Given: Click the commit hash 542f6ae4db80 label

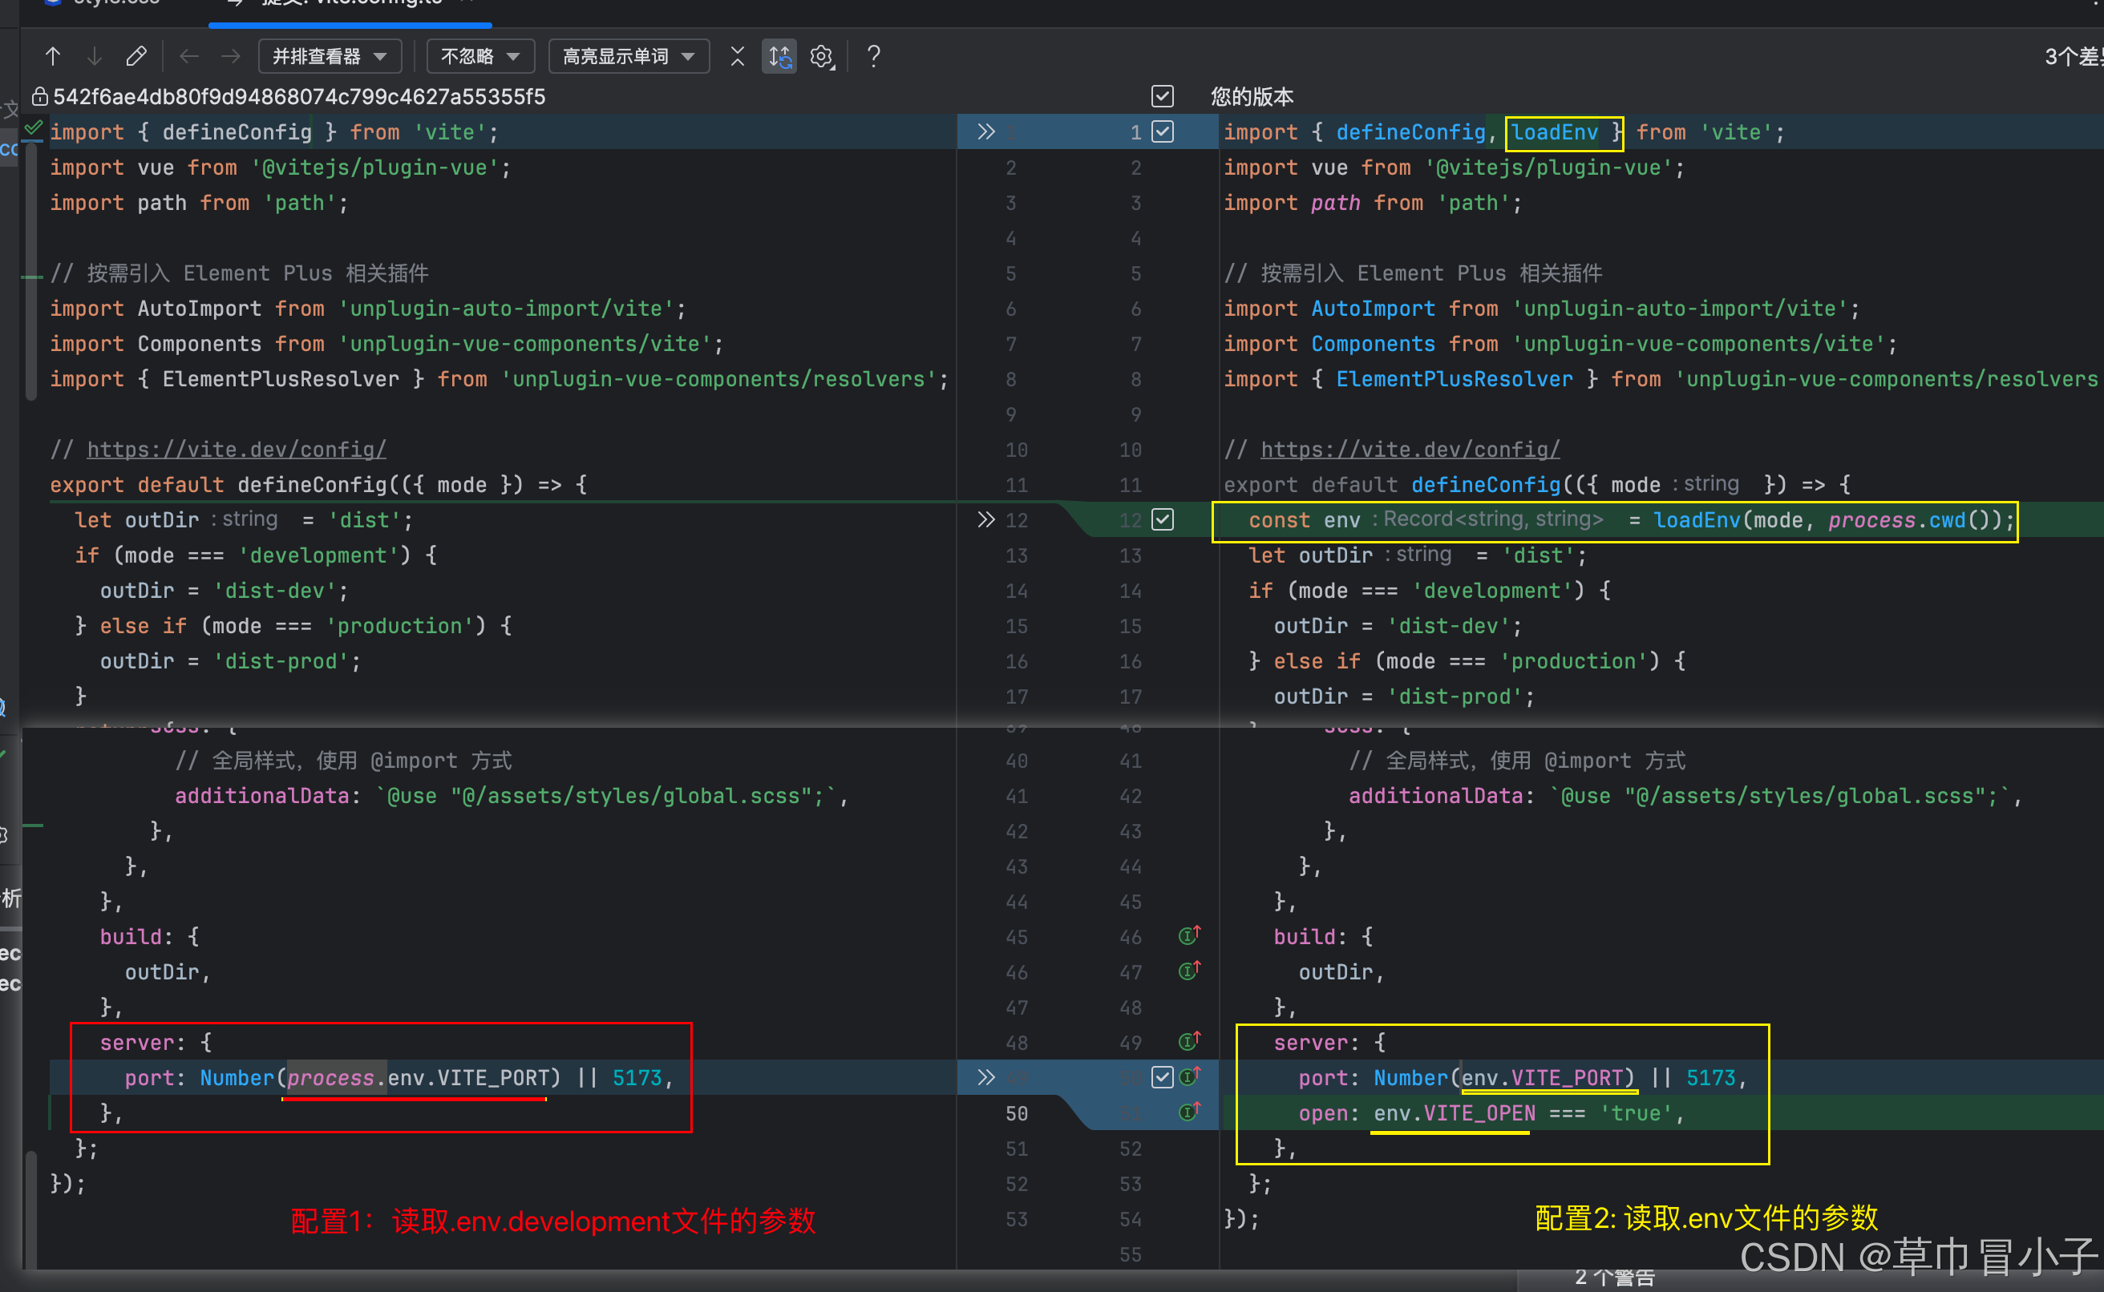Looking at the screenshot, I should point(299,96).
